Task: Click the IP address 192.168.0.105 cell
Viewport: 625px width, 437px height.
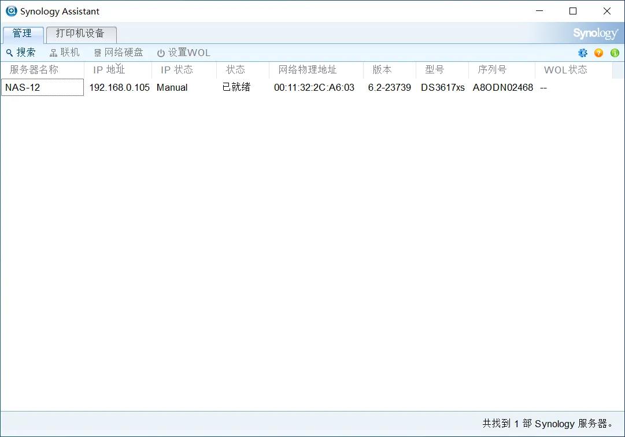Action: tap(119, 87)
